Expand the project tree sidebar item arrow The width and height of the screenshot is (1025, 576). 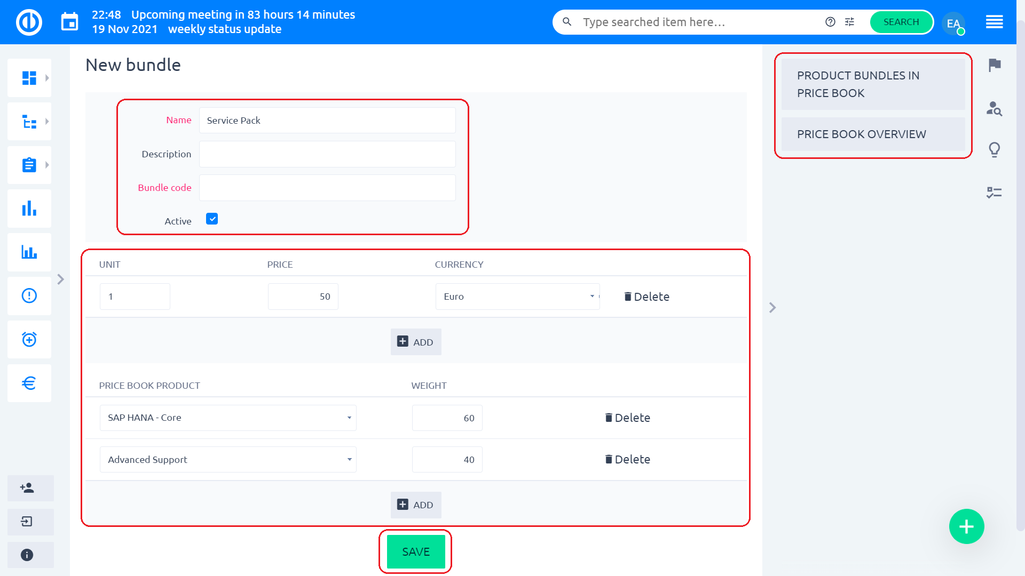47,122
